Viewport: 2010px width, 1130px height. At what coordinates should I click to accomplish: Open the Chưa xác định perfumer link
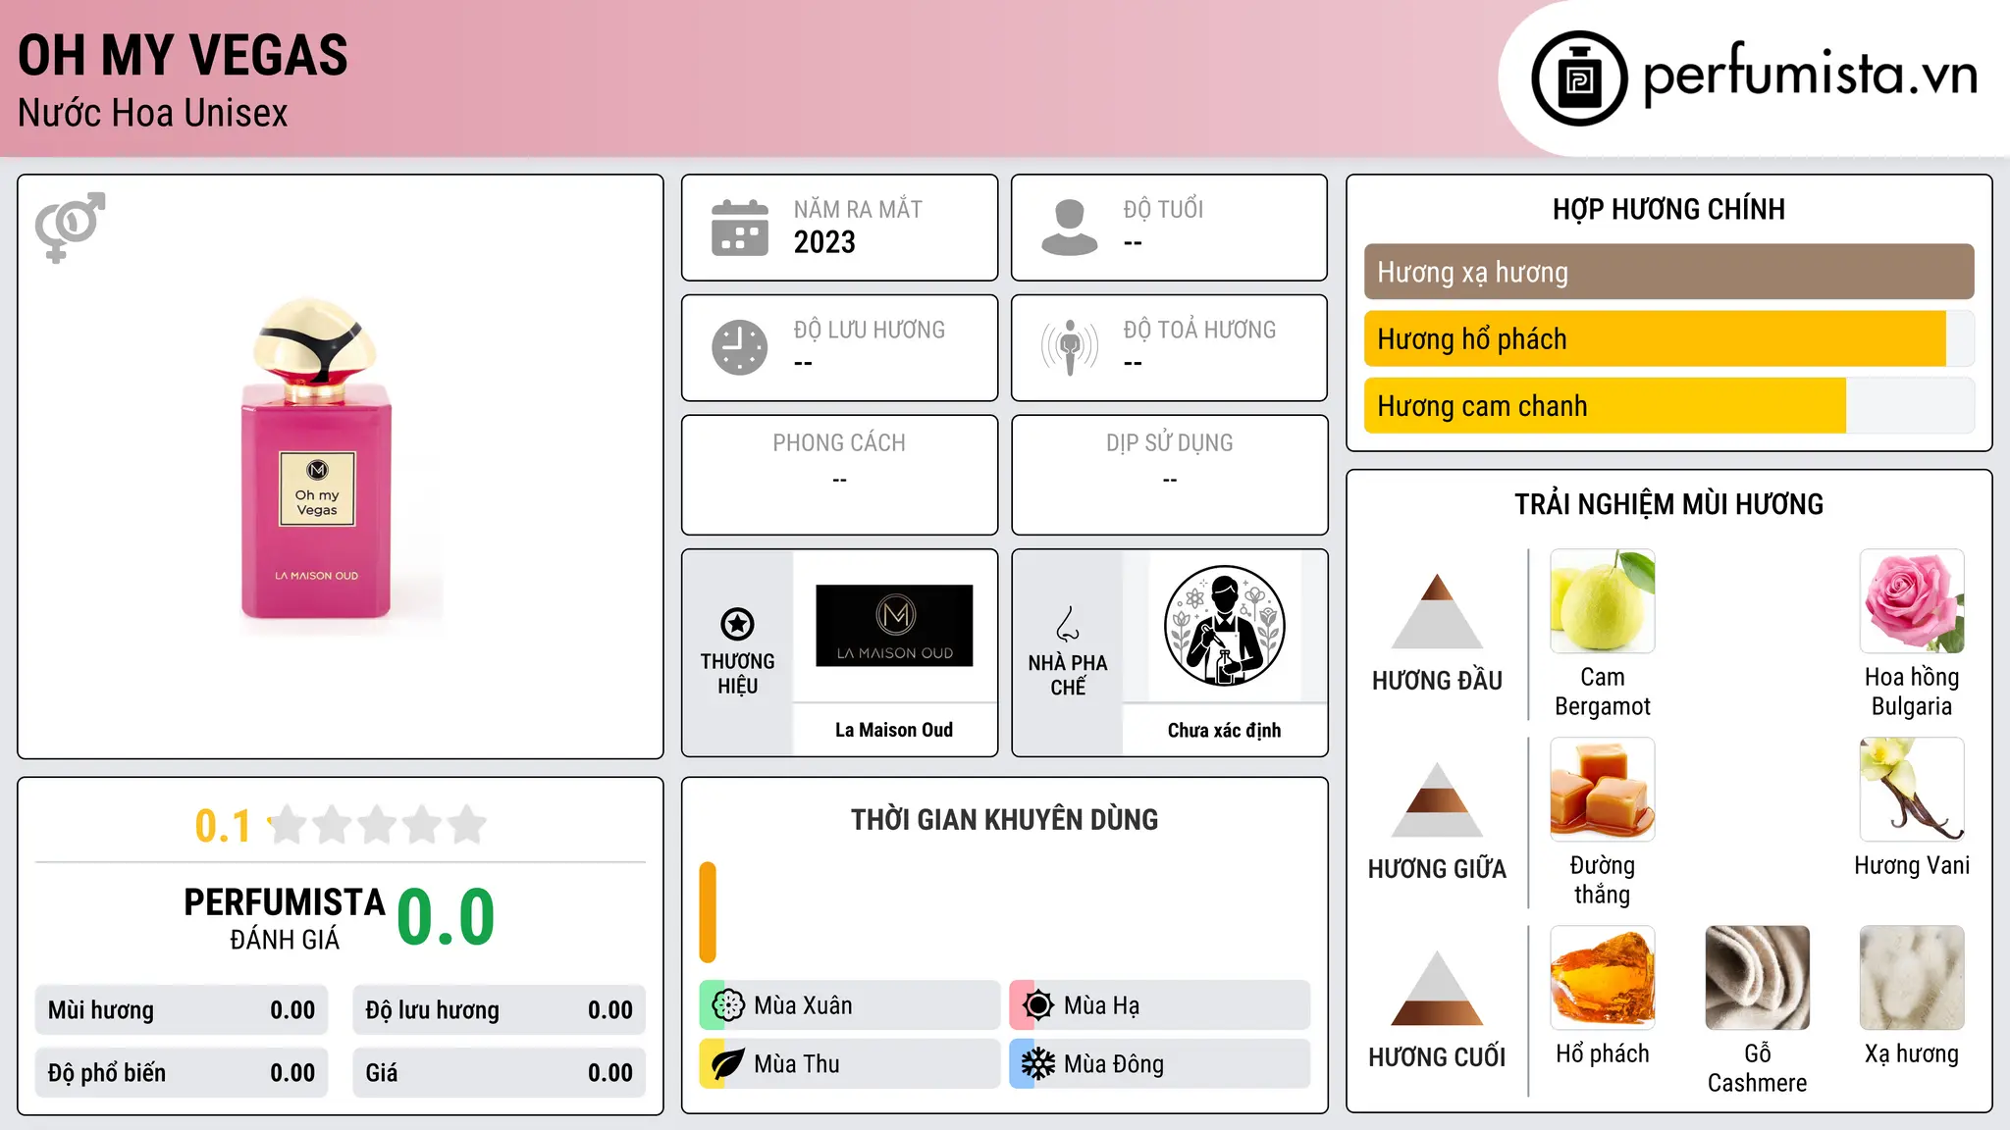point(1224,730)
